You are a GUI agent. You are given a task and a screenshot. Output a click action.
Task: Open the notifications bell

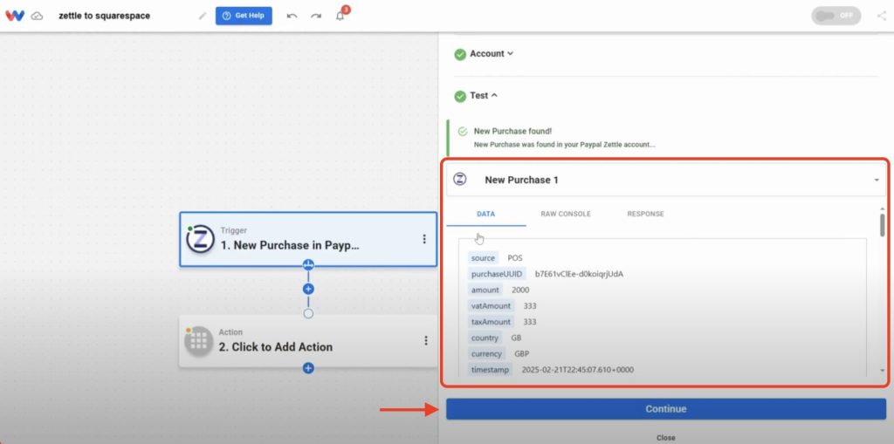pos(340,16)
